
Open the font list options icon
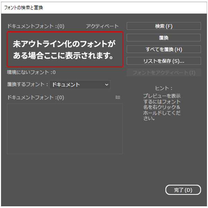118,97
